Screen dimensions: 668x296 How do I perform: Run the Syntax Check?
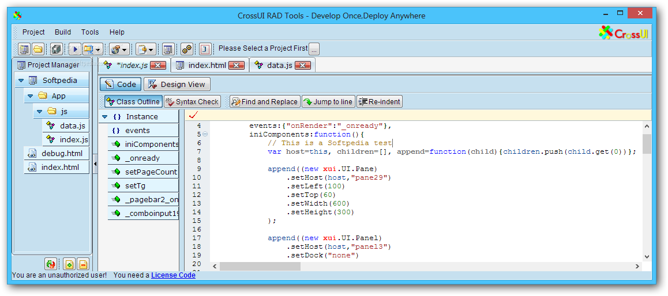coord(192,102)
